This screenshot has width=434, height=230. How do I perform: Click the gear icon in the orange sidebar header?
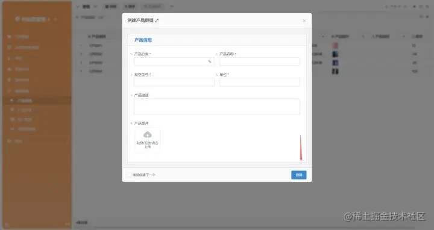coord(17,19)
